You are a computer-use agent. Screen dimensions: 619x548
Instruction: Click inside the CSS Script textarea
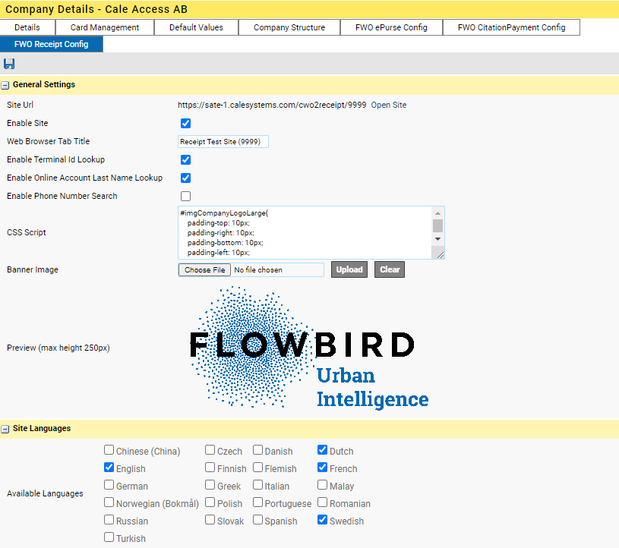305,232
